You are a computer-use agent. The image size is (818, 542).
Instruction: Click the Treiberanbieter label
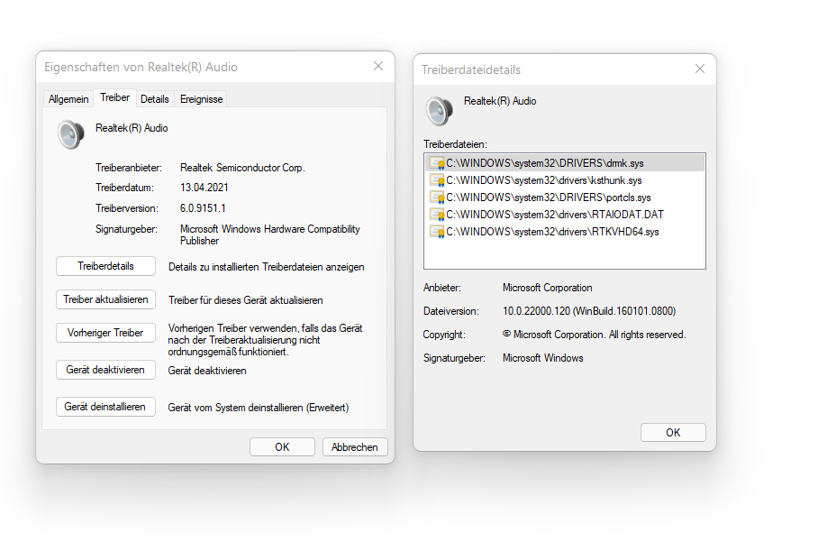(129, 168)
